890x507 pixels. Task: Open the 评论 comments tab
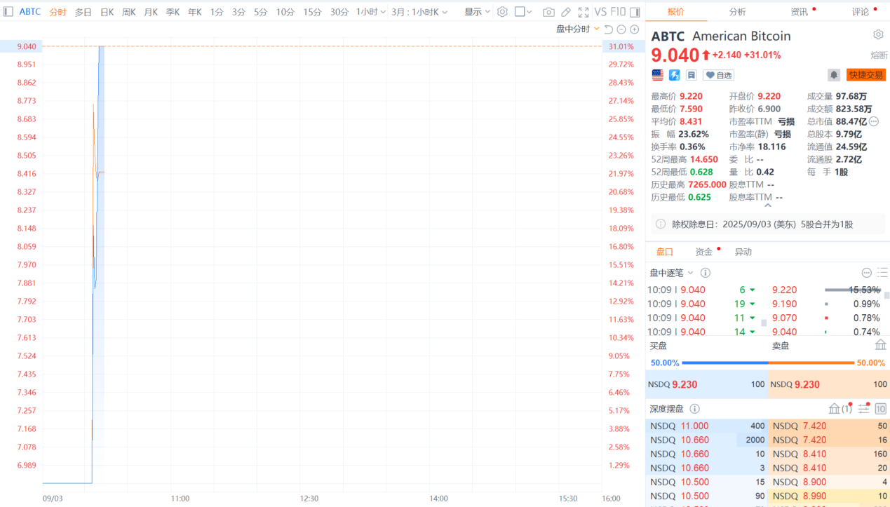(x=860, y=12)
